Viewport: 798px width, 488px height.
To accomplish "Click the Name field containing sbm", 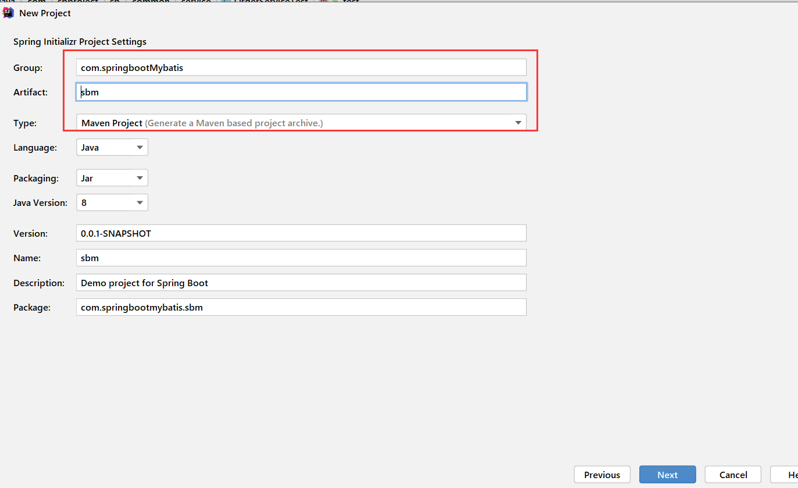I will 301,258.
